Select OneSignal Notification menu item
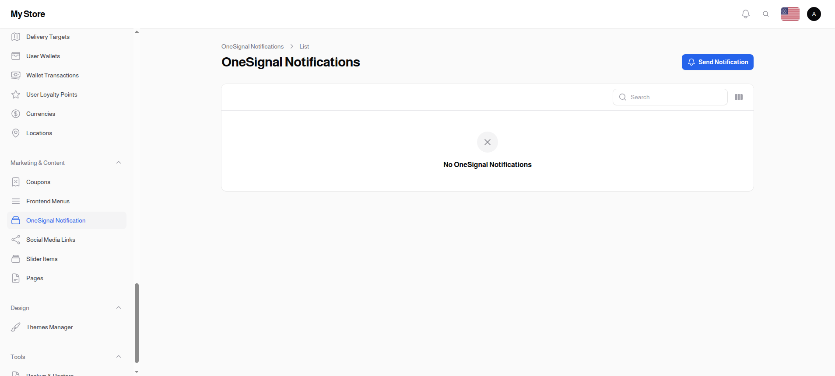Viewport: 835px width, 376px height. [67, 220]
